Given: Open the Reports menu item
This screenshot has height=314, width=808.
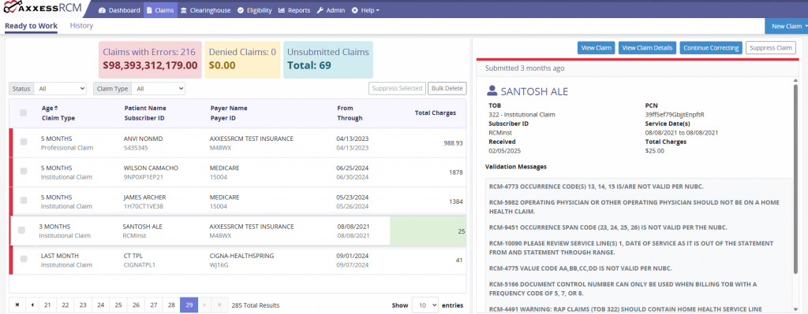Looking at the screenshot, I should [294, 10].
